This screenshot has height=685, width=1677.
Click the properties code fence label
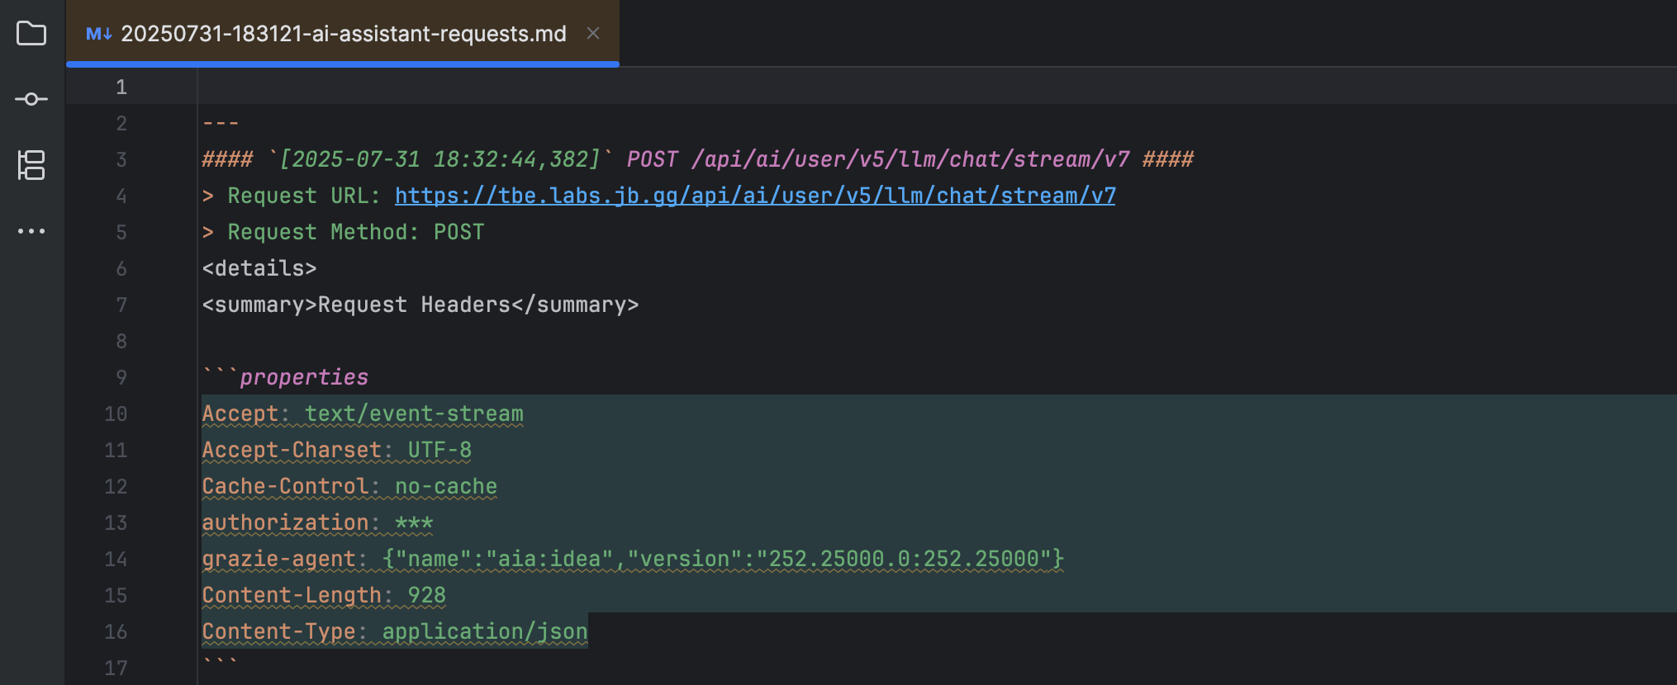(x=304, y=376)
